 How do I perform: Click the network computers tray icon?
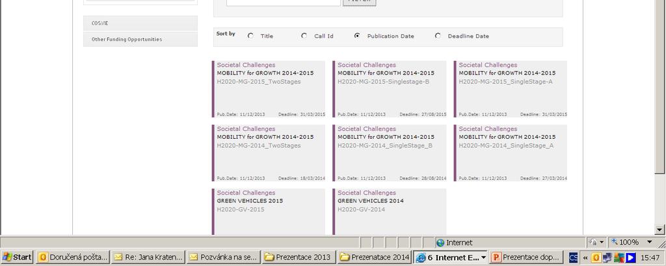tap(607, 257)
